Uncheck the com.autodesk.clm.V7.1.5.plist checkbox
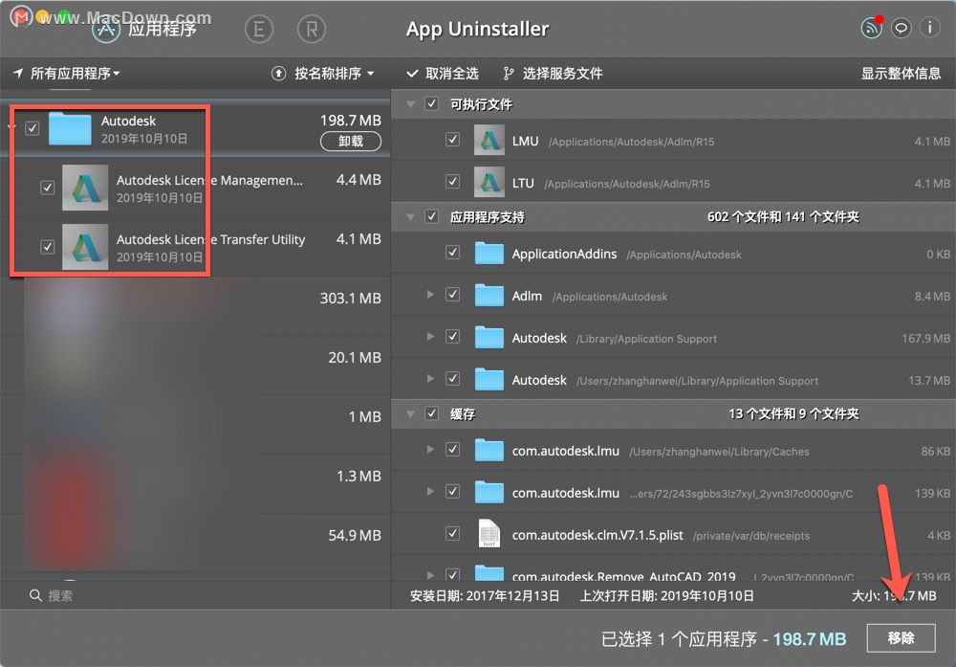Image resolution: width=956 pixels, height=667 pixels. [453, 533]
